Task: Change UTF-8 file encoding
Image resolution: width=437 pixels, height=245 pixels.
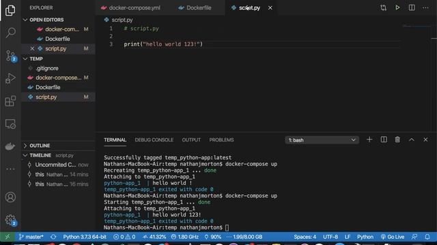Action: (330, 237)
